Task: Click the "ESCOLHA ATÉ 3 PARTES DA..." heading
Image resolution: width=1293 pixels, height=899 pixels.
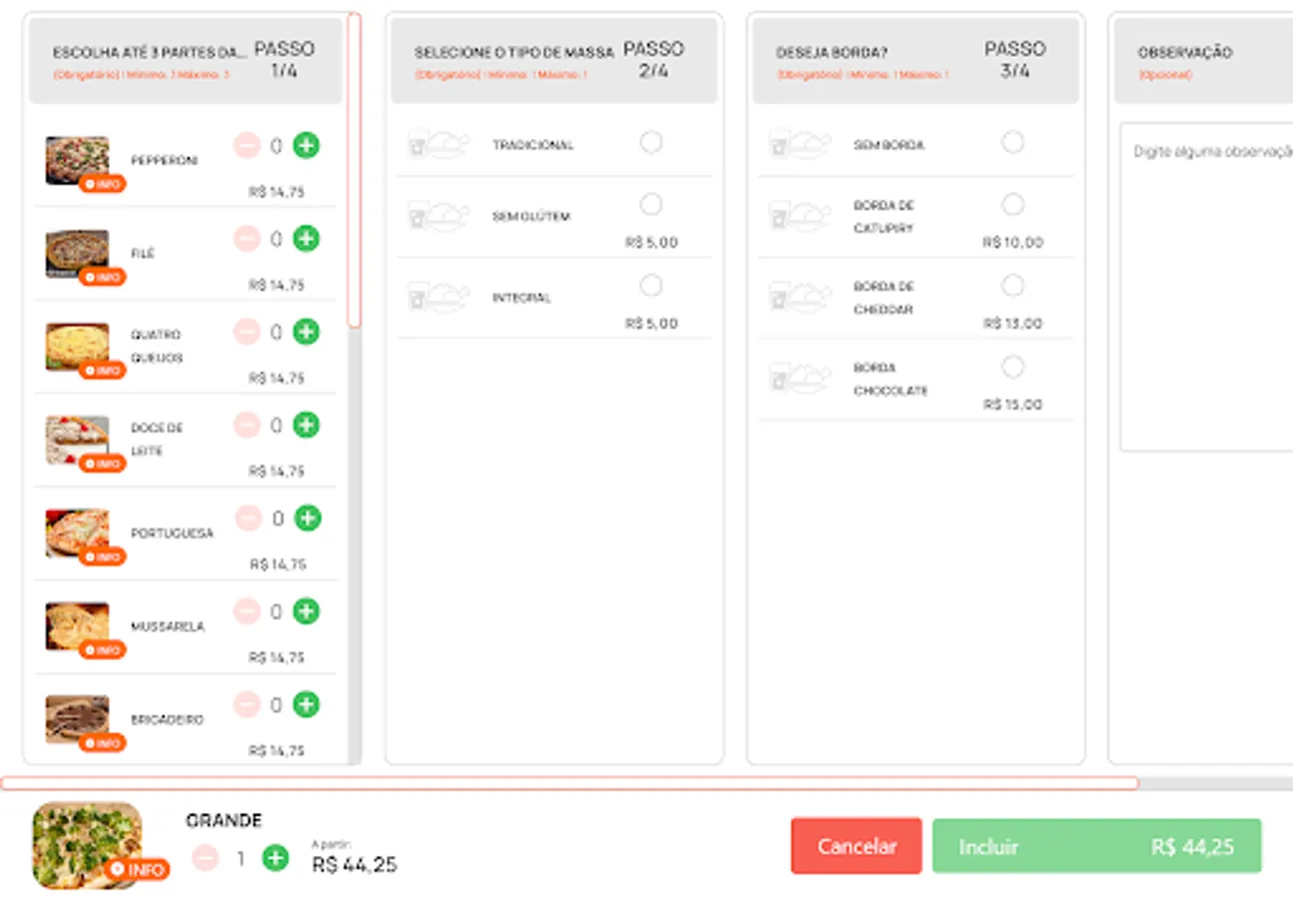Action: [150, 53]
